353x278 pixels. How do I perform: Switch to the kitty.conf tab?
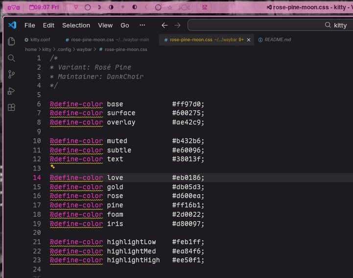(x=37, y=40)
